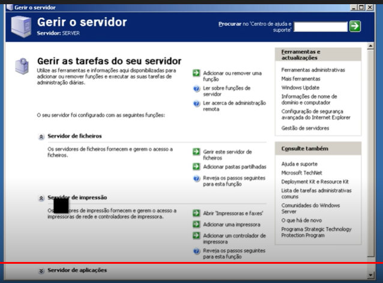Collapse the 'Servidor de impressão' section
This screenshot has height=283, width=383.
41,198
